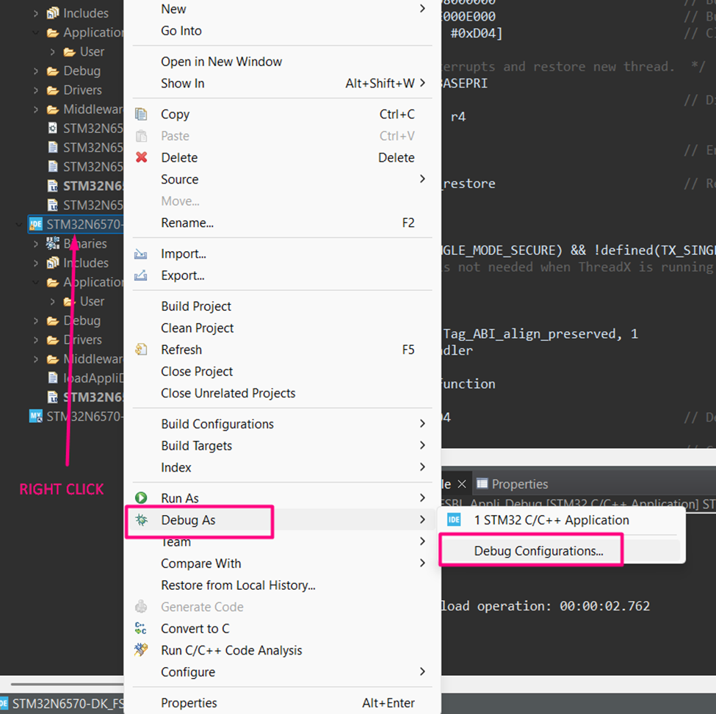Expand the Binaries node
The image size is (716, 714).
[36, 243]
